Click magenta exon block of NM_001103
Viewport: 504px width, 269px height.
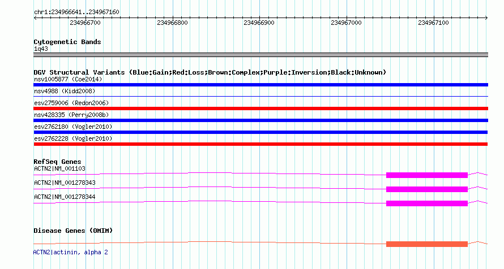click(x=427, y=175)
